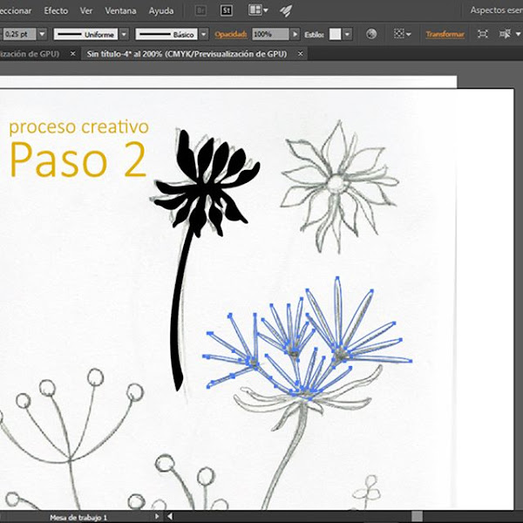The image size is (523, 523).
Task: Click the Transformar panel link
Action: [445, 34]
